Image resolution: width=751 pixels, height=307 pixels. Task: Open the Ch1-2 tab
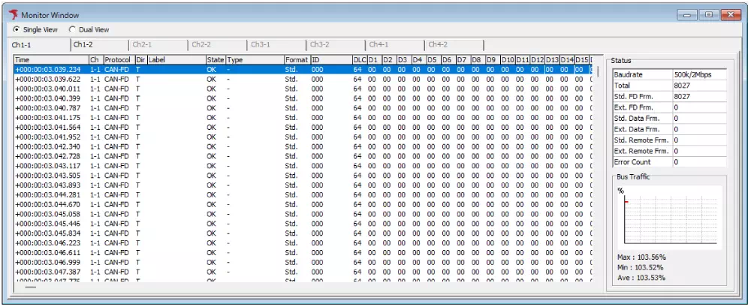click(83, 45)
